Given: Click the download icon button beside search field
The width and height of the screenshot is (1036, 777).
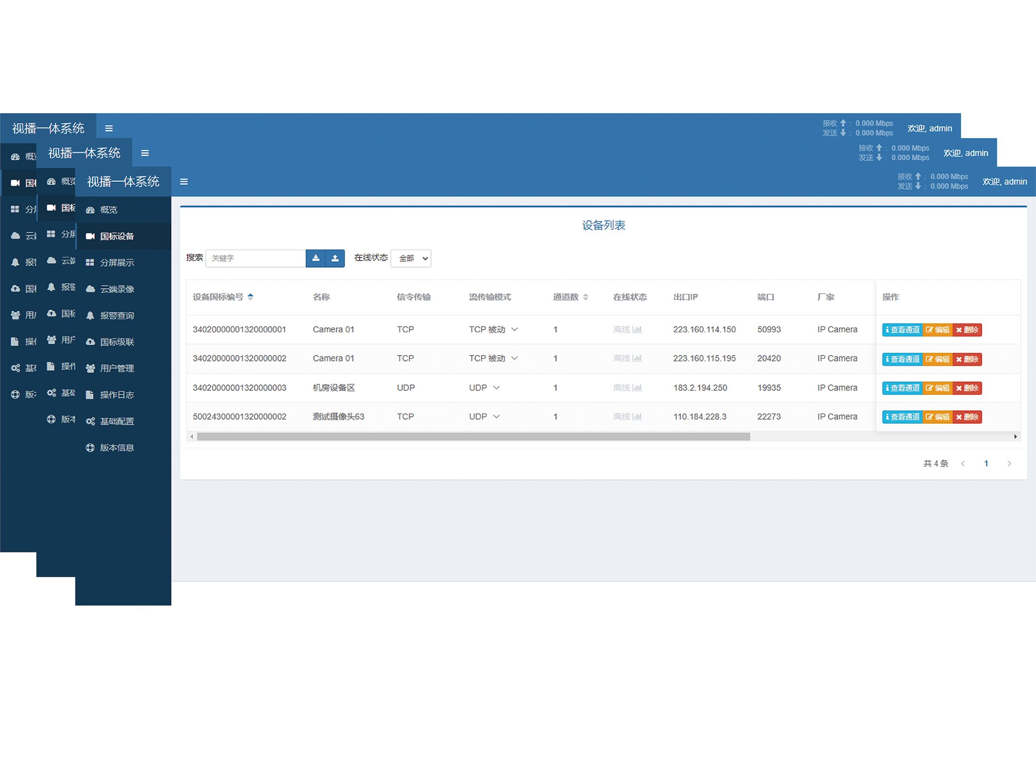Looking at the screenshot, I should click(316, 258).
